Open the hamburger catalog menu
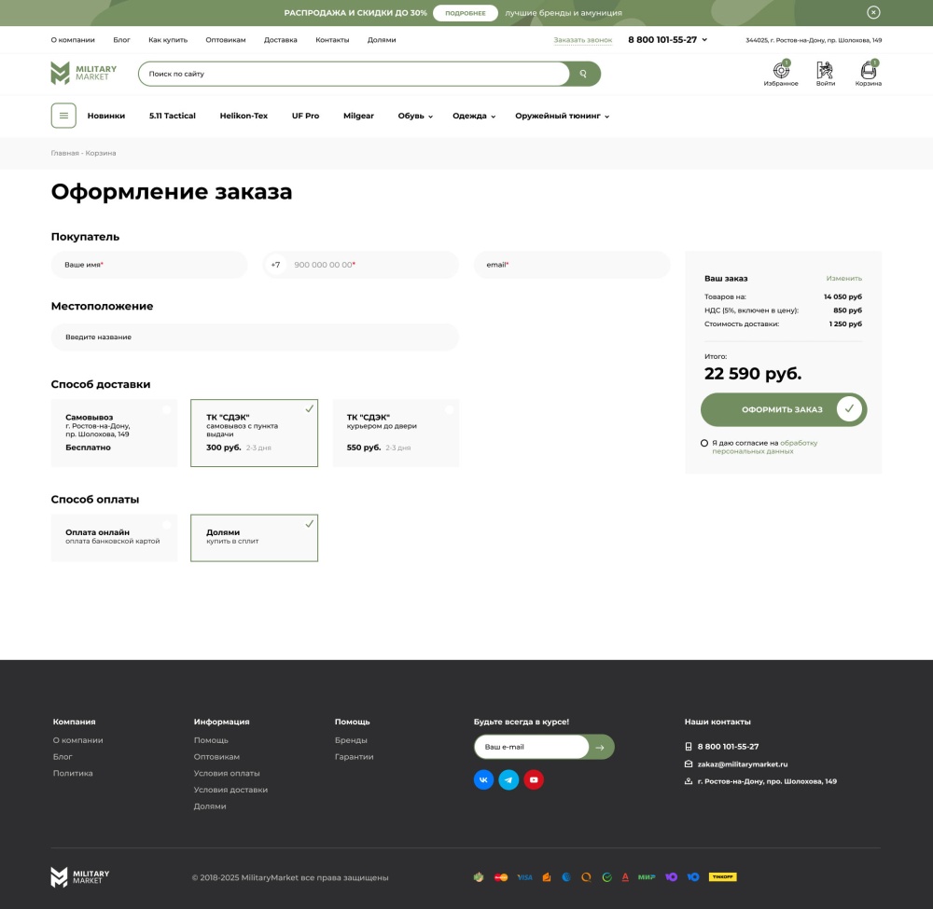This screenshot has width=933, height=909. (63, 116)
